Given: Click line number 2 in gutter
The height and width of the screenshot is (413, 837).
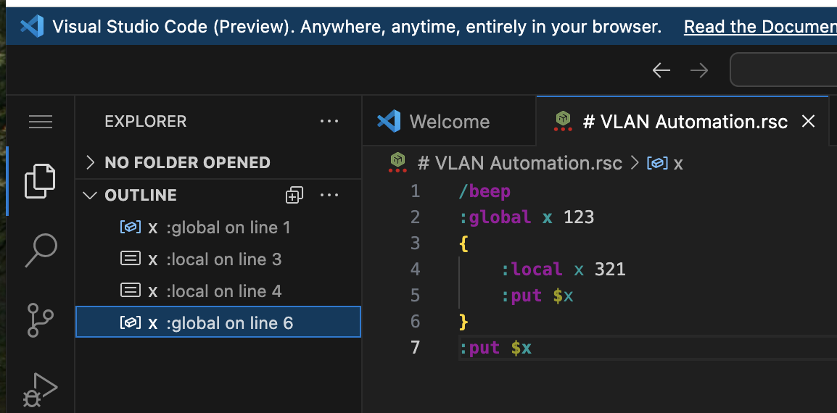Looking at the screenshot, I should pos(416,217).
